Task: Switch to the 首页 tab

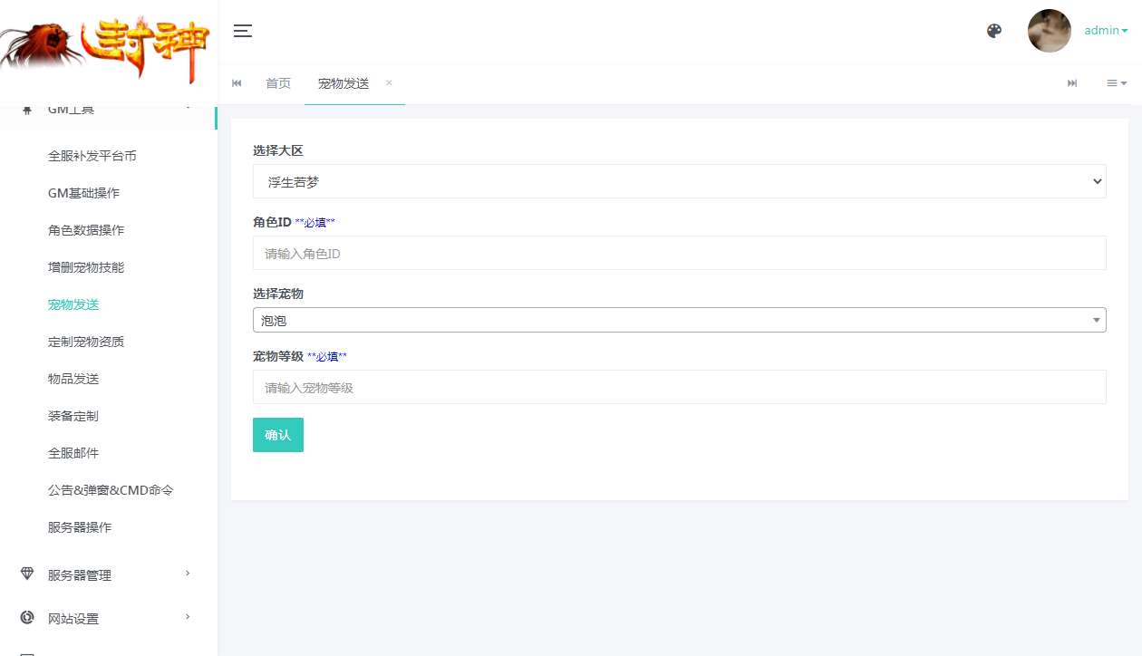Action: (x=278, y=82)
